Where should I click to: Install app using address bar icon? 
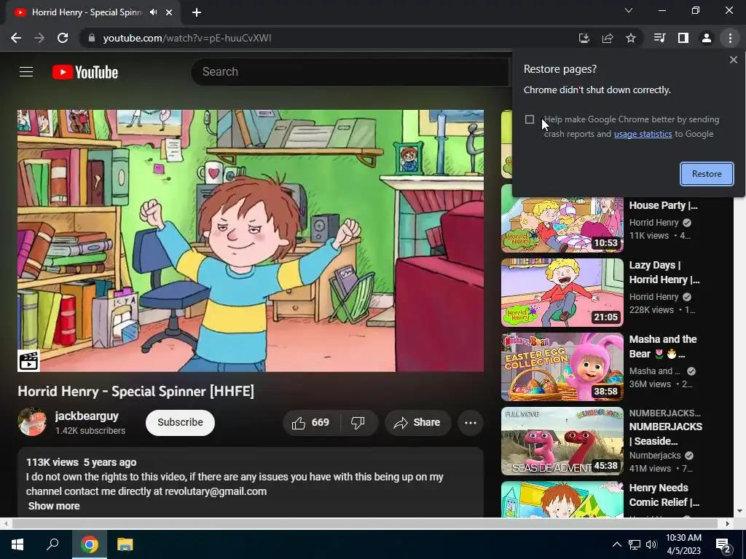[x=584, y=38]
